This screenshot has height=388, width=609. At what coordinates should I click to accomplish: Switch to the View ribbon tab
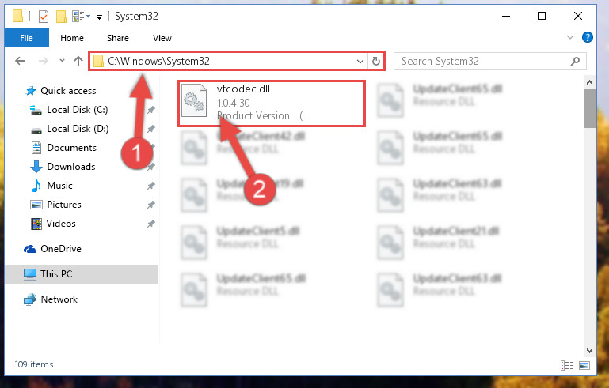click(x=162, y=38)
